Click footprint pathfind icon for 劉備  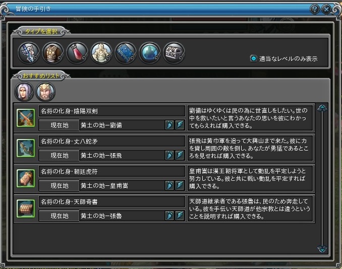click(169, 125)
